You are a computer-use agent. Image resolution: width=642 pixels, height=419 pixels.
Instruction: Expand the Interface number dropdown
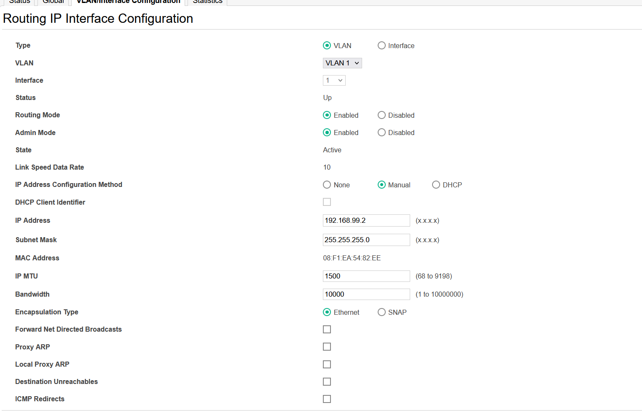pos(334,80)
